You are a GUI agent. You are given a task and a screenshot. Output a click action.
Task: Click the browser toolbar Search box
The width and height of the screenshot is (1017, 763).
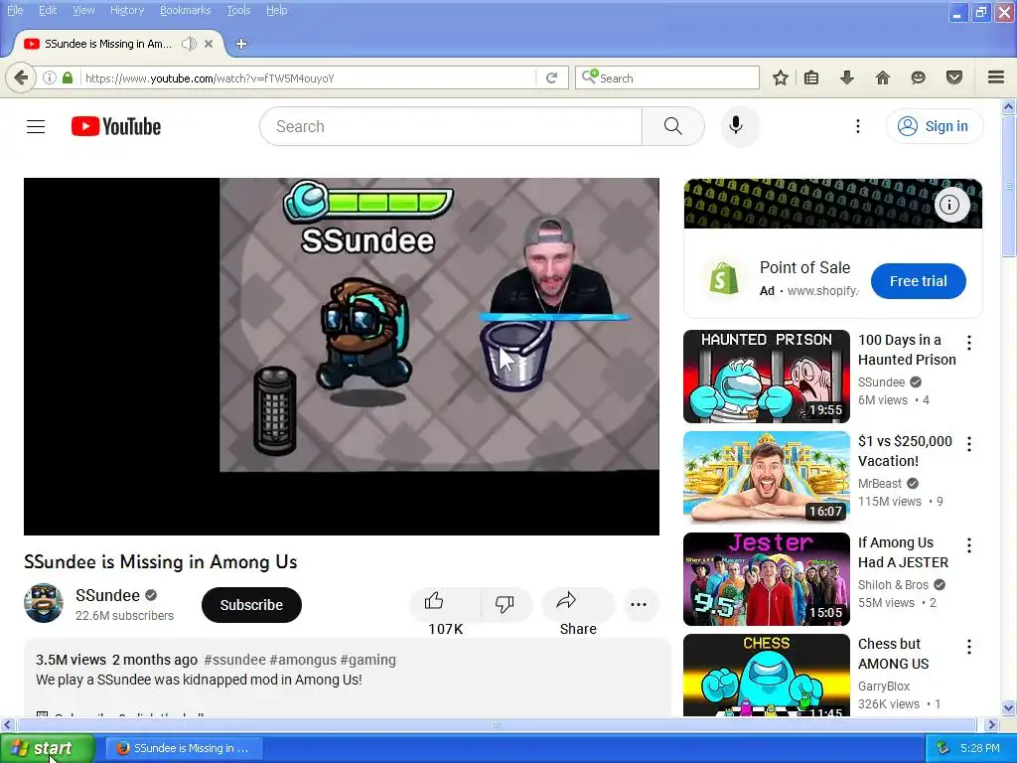point(666,77)
